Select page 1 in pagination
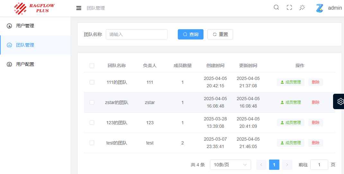Viewport: 344px width, 174px height. tap(274, 165)
